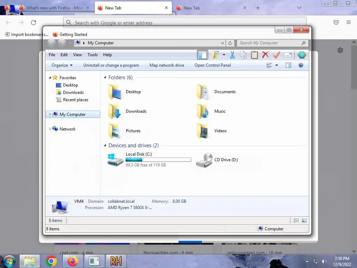Open the address bar history dropdown

(x=222, y=43)
